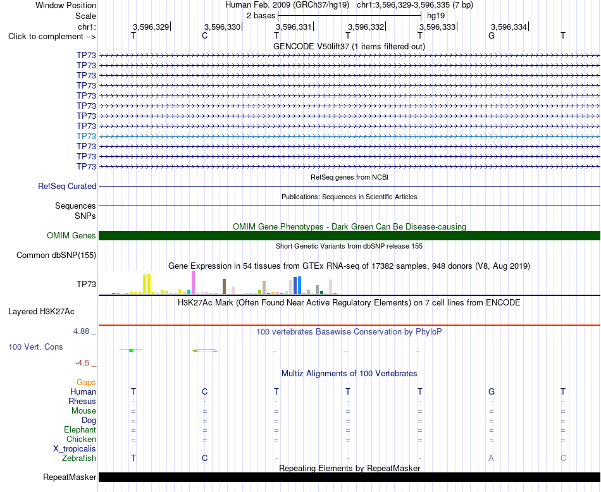Click the 'A' base in Zebrafish row
Image resolution: width=601 pixels, height=492 pixels.
491,458
